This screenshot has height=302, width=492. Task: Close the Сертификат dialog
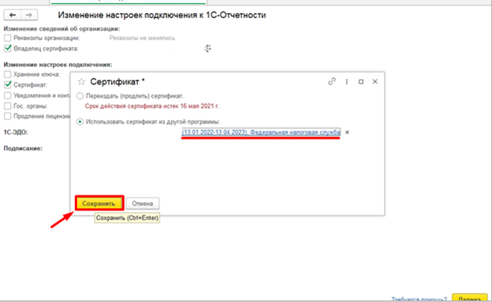[x=375, y=82]
